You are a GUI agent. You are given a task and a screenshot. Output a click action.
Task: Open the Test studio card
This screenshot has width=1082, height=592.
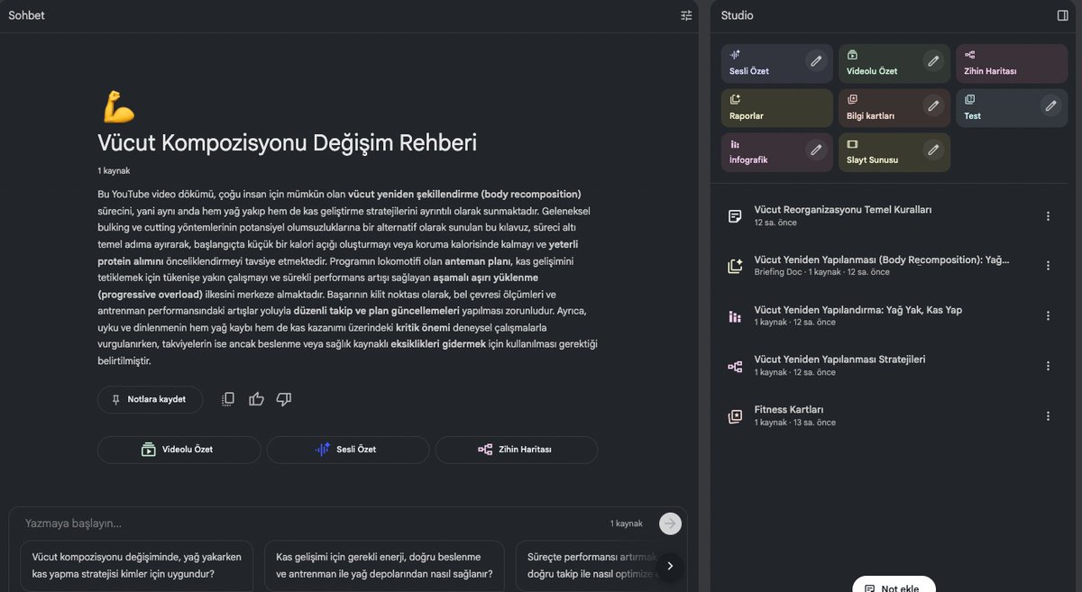1011,108
